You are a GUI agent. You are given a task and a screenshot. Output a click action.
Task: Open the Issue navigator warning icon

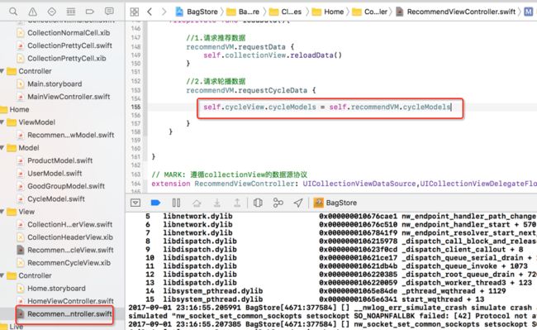click(x=32, y=12)
